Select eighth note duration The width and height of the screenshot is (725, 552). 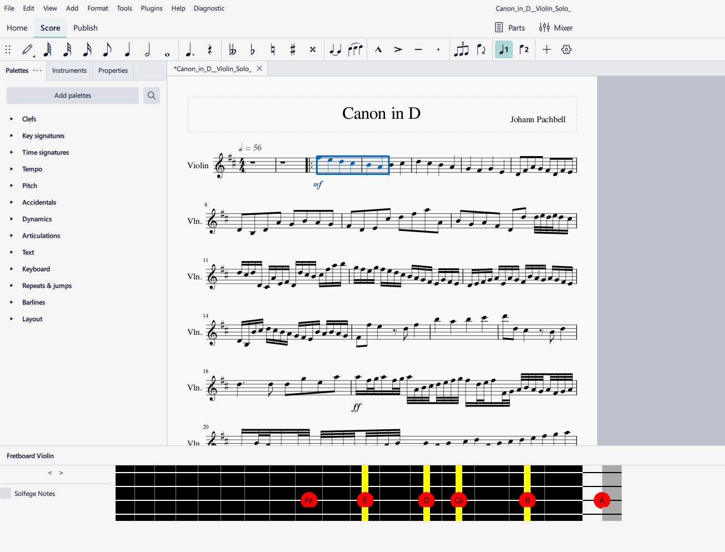(x=107, y=49)
